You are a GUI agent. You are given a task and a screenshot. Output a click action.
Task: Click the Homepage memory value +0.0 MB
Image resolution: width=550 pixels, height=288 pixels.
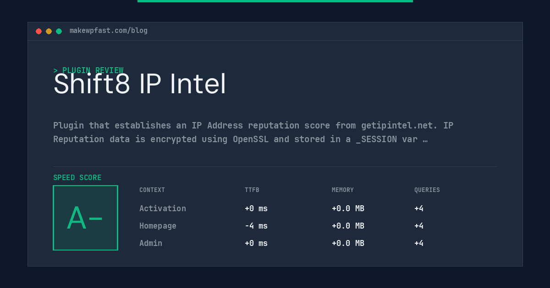(x=348, y=226)
